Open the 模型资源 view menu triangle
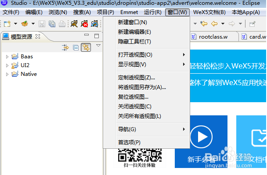Screen dimensions: 267x175 [x=98, y=46]
